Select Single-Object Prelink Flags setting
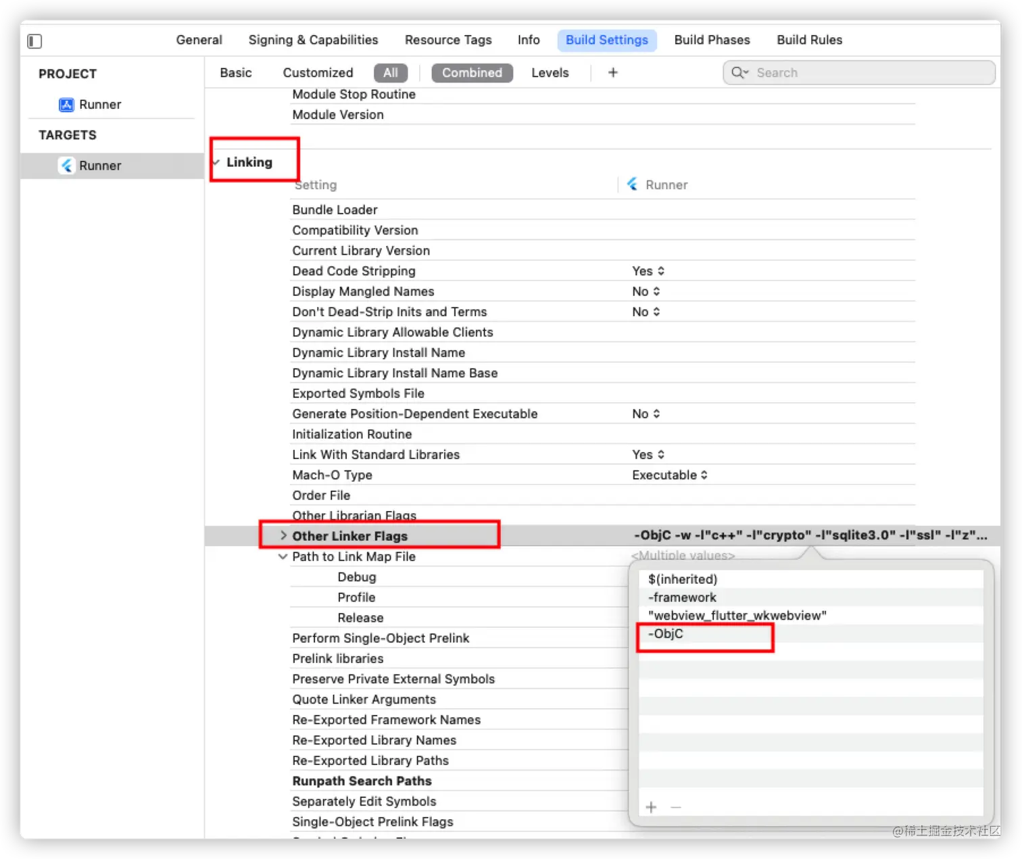Screen dimensions: 1022x859 [372, 822]
